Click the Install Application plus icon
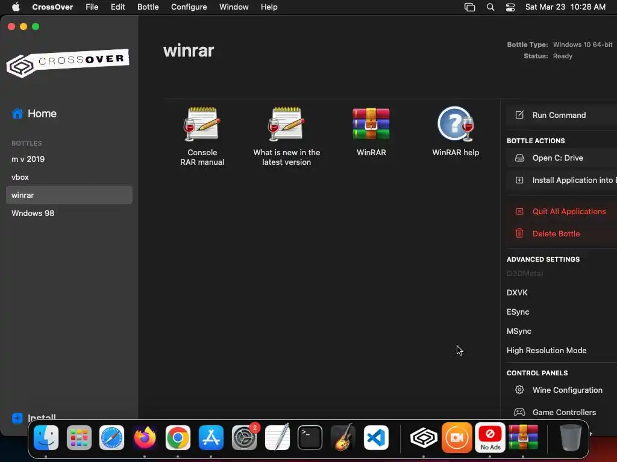 point(519,180)
